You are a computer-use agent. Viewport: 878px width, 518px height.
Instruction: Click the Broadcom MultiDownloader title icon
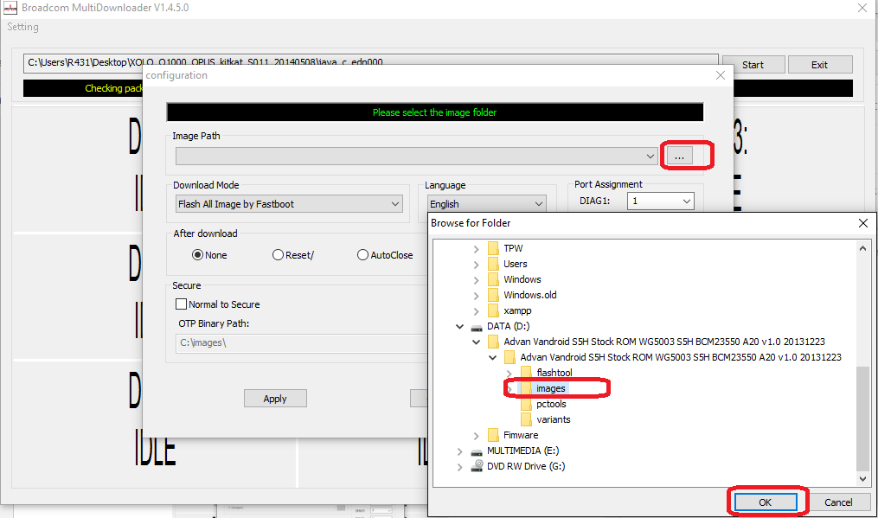click(x=10, y=8)
